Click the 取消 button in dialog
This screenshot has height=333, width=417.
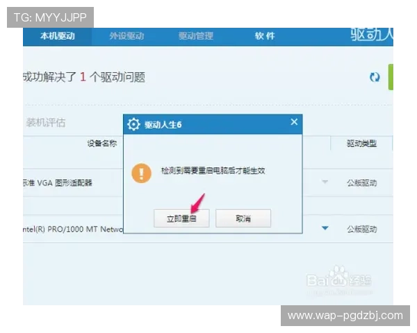[243, 219]
